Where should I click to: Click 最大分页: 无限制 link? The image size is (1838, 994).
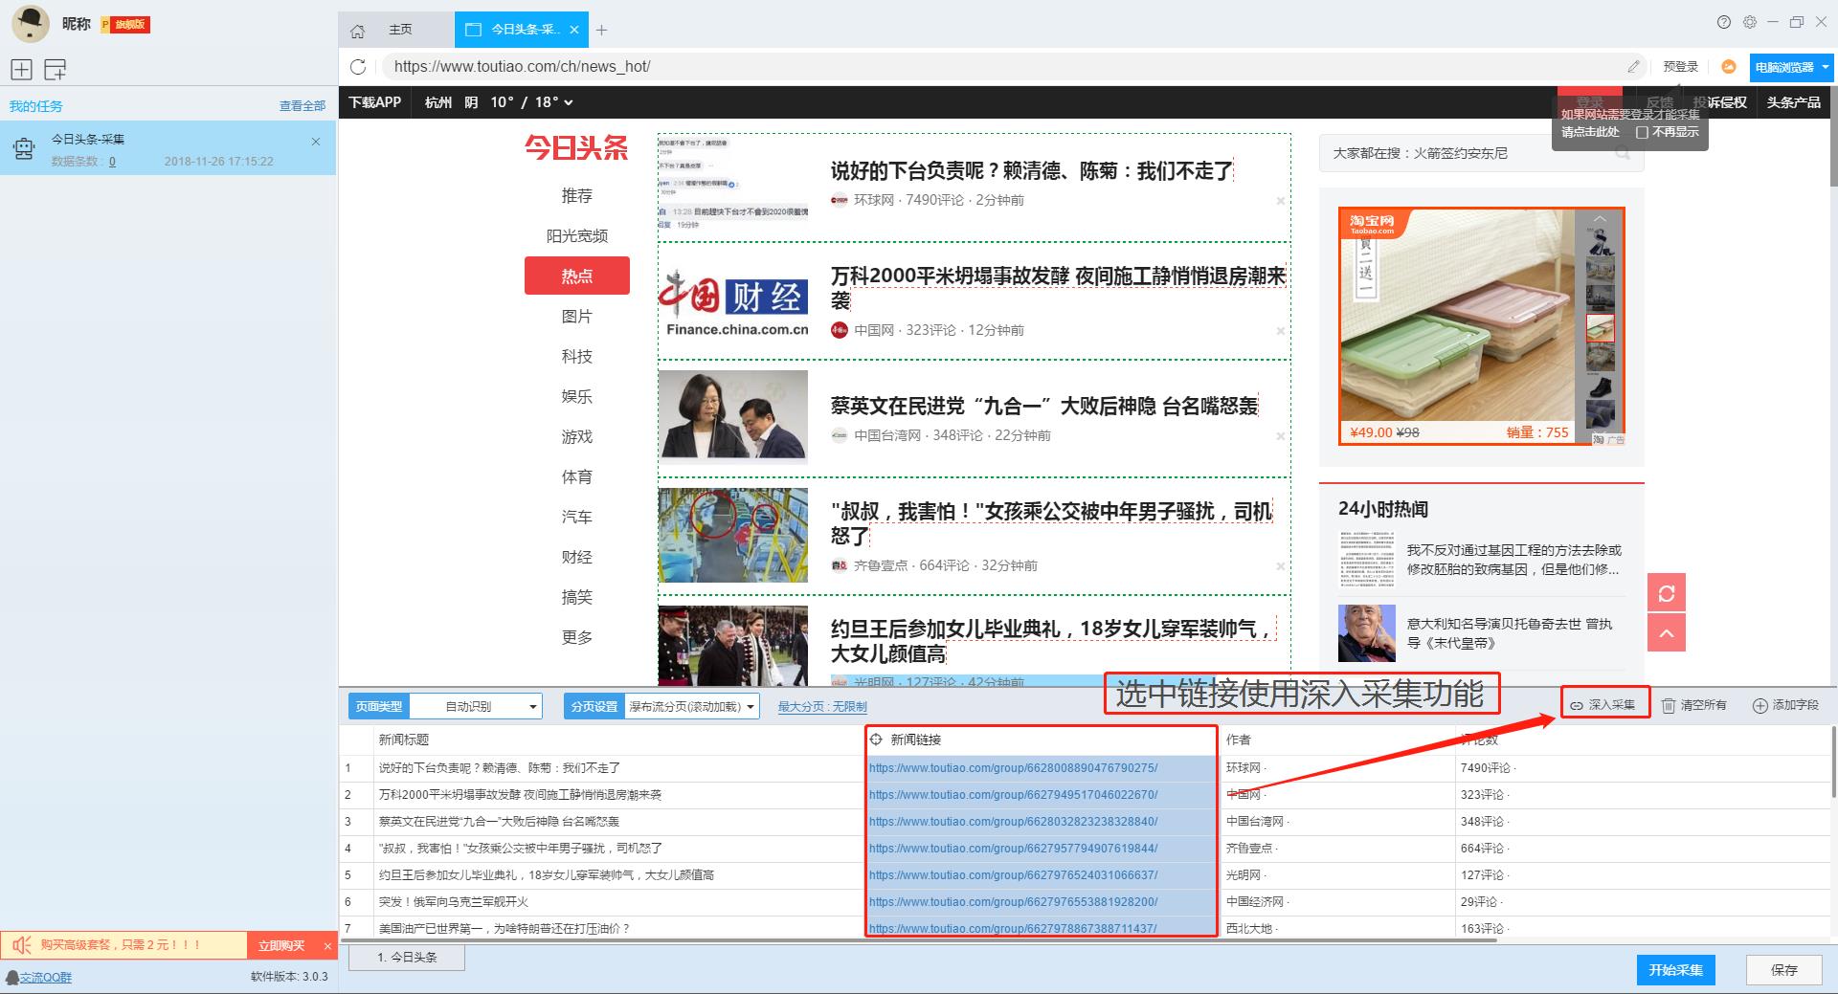(x=821, y=706)
